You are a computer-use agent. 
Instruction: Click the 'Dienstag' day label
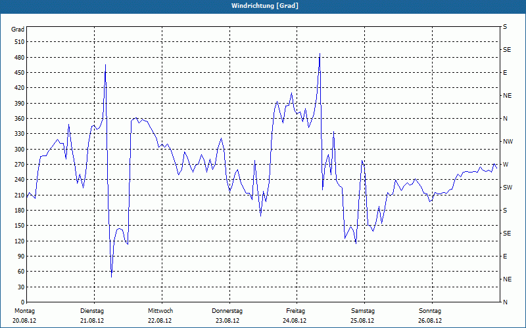point(92,311)
